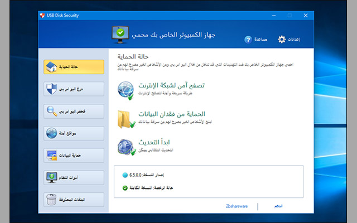
Task: Click the green license status checkmark
Action: [125, 187]
